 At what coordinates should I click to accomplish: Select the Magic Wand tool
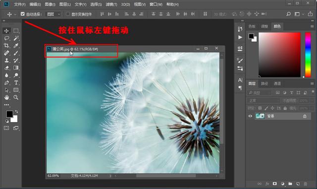[16, 38]
